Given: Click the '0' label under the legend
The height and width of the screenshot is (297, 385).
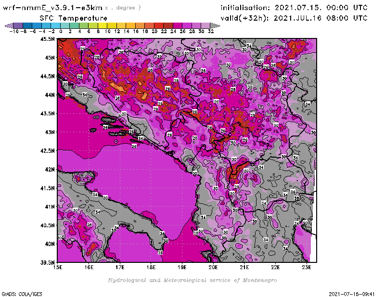Looking at the screenshot, I should [x=61, y=31].
